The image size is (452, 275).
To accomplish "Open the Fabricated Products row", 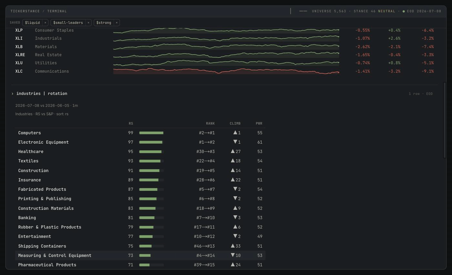I will coord(140,189).
